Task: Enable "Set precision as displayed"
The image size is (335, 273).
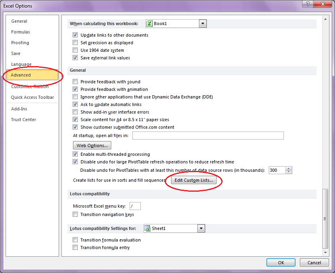Action: [x=75, y=42]
